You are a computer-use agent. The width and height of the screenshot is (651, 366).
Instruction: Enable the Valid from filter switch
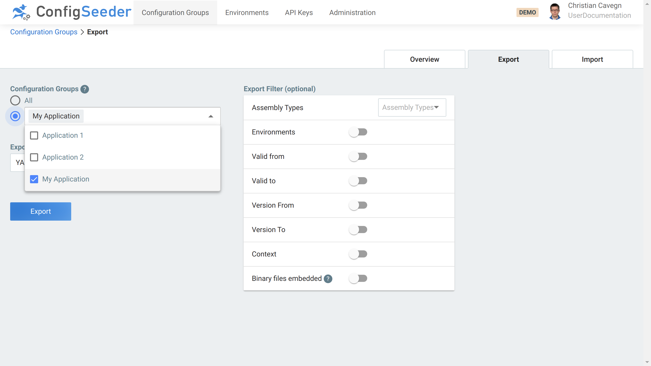pyautogui.click(x=358, y=156)
